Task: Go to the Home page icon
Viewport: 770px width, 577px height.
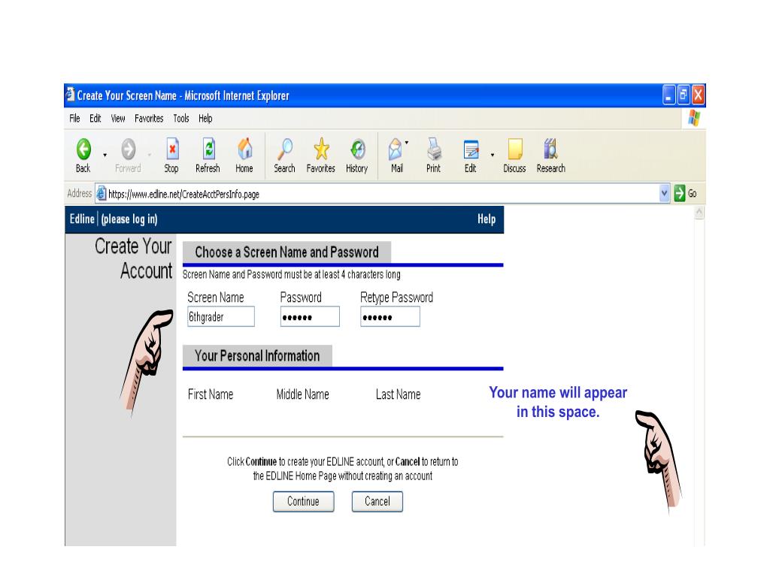Action: coord(244,155)
